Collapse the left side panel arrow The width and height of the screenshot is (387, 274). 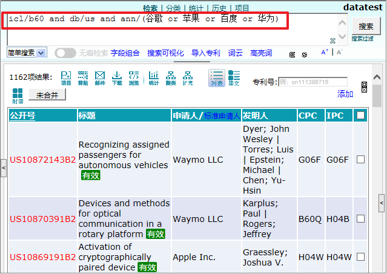[x=4, y=168]
